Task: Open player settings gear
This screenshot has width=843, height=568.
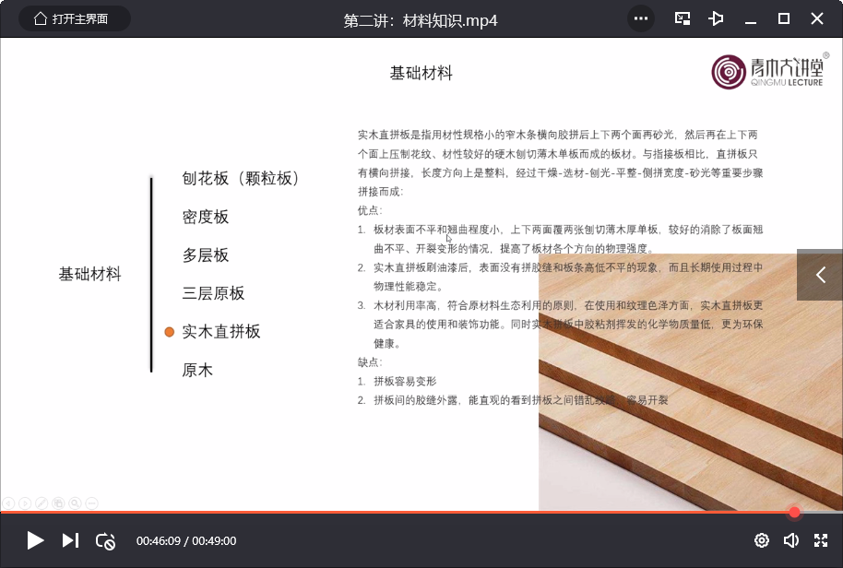Action: [761, 540]
